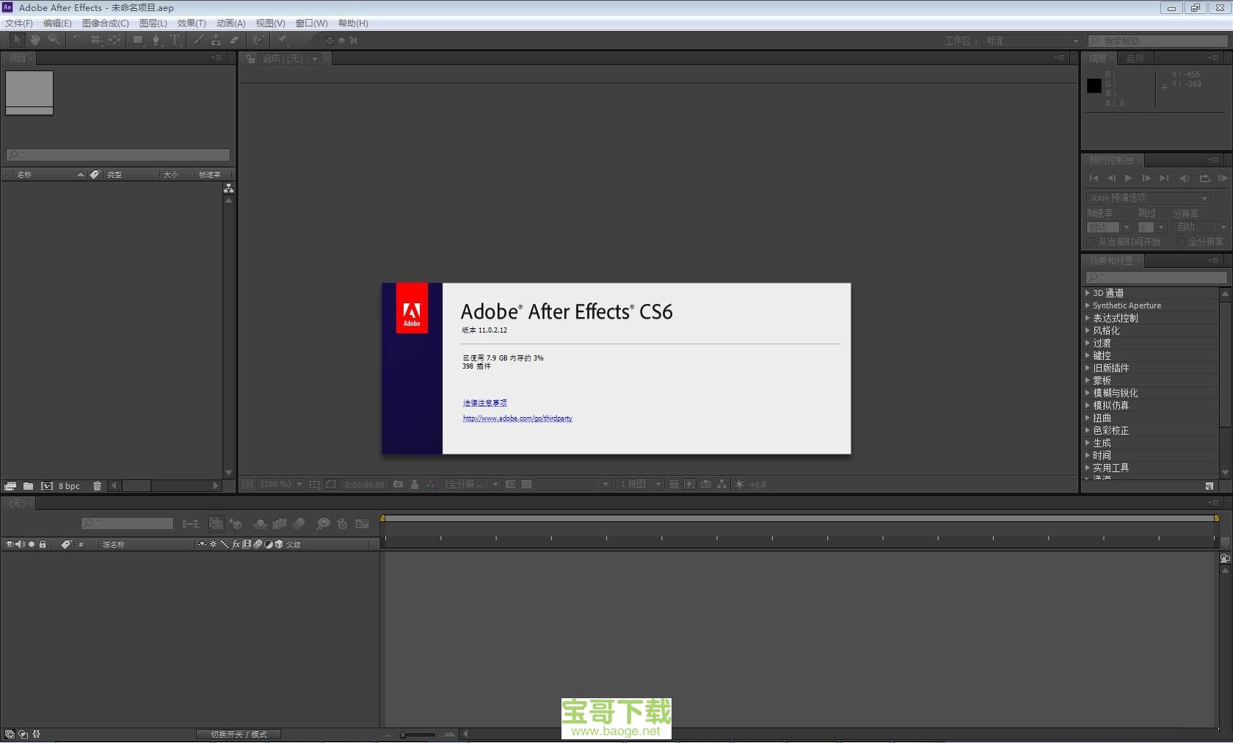Select the Clone Stamp tool
Screen dimensions: 1233x743
pyautogui.click(x=216, y=40)
